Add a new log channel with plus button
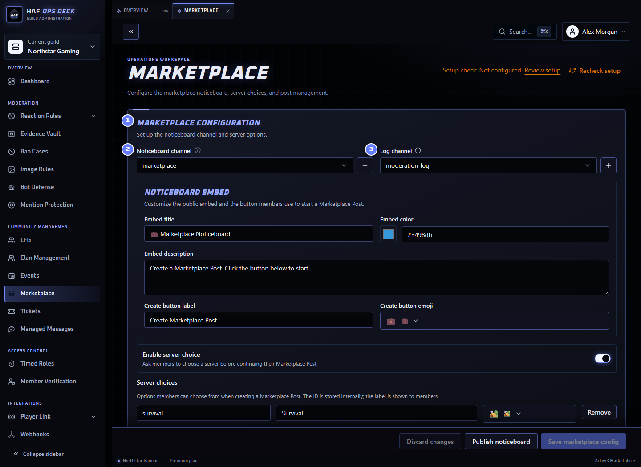 (609, 165)
